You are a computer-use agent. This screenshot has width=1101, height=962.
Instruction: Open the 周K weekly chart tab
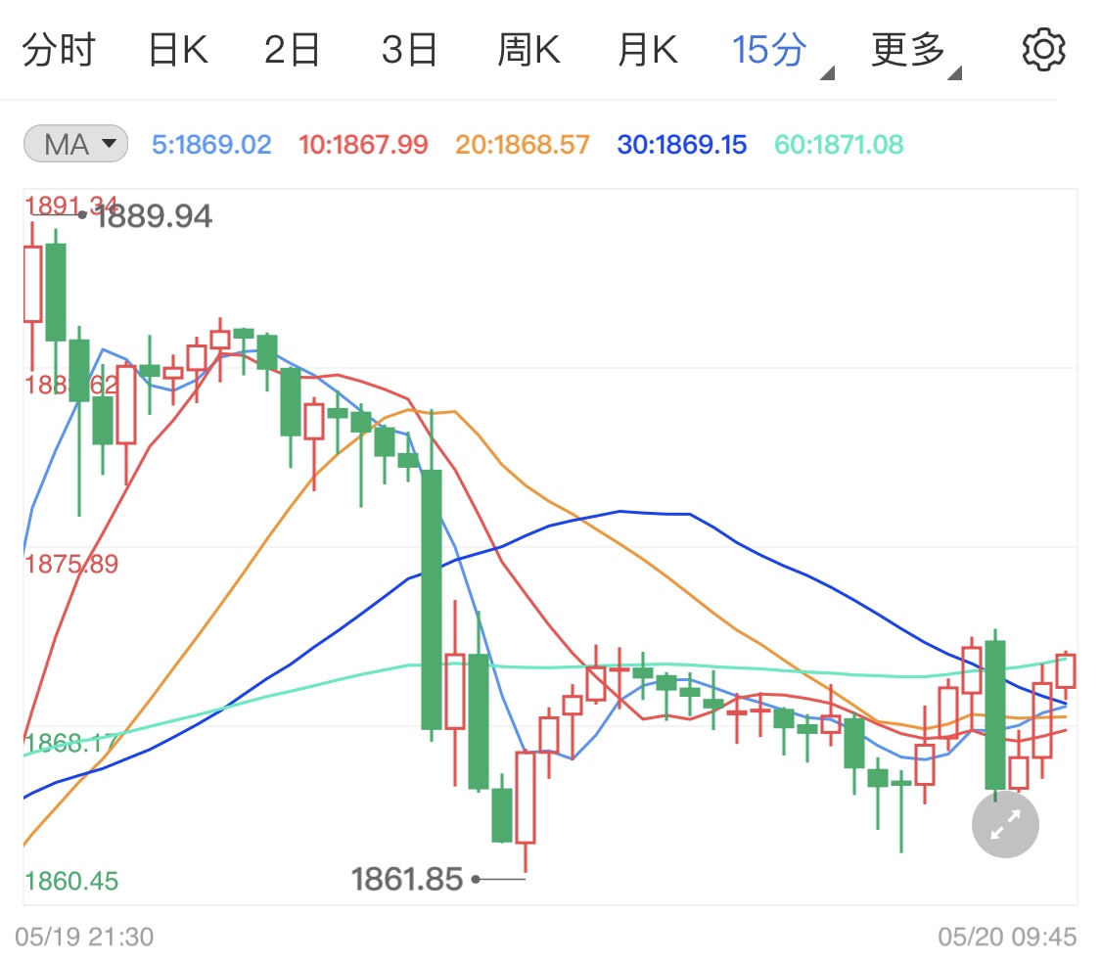528,50
